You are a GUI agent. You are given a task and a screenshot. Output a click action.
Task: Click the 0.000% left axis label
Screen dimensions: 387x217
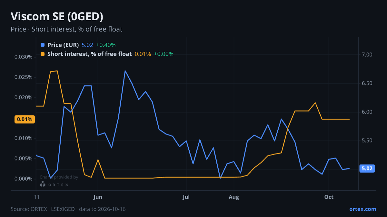(x=24, y=179)
